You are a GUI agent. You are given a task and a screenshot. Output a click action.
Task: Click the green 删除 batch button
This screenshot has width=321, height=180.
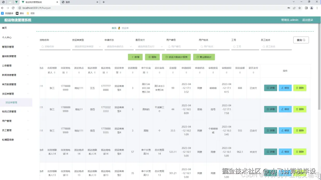(152, 57)
